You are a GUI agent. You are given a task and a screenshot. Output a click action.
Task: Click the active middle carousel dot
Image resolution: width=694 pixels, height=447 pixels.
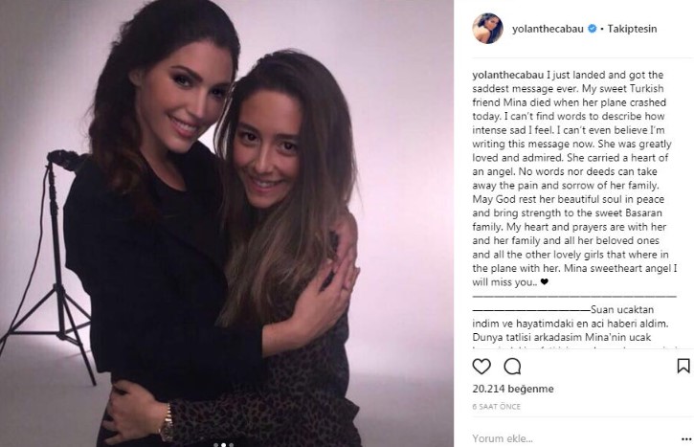223,445
